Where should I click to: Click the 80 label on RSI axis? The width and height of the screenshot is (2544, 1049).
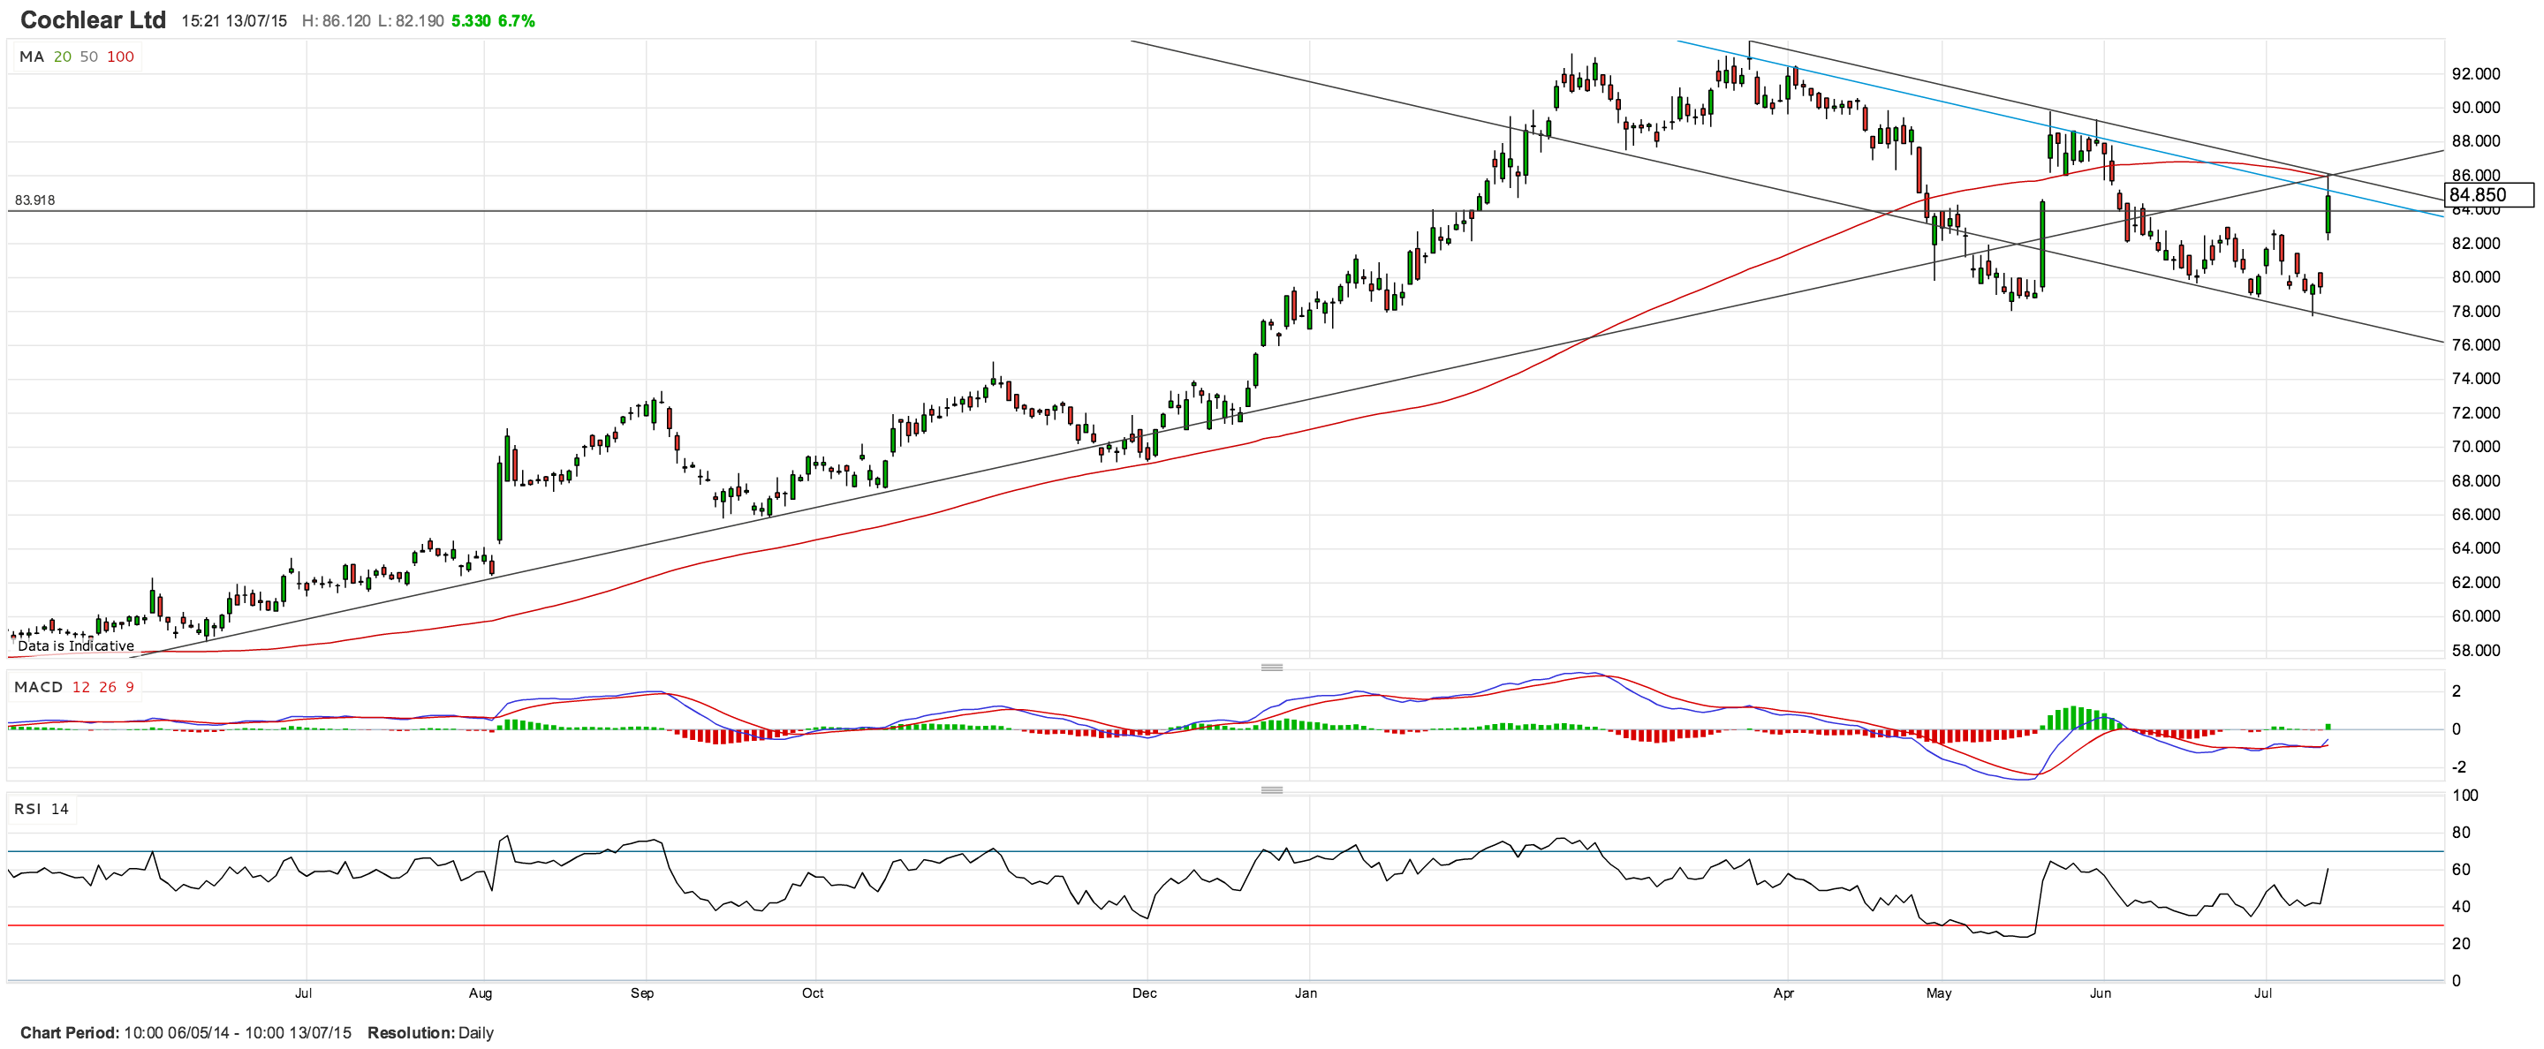click(2462, 833)
